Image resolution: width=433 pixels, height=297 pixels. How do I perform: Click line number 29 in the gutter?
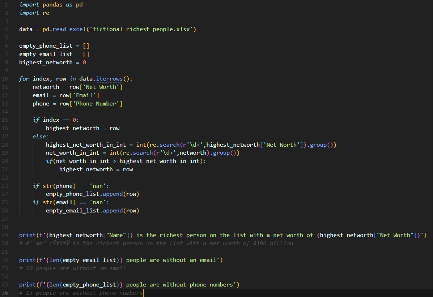click(x=5, y=235)
